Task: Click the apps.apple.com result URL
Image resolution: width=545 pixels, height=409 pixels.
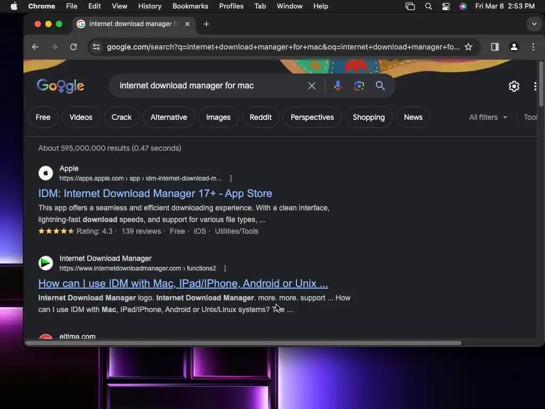Action: pos(141,178)
